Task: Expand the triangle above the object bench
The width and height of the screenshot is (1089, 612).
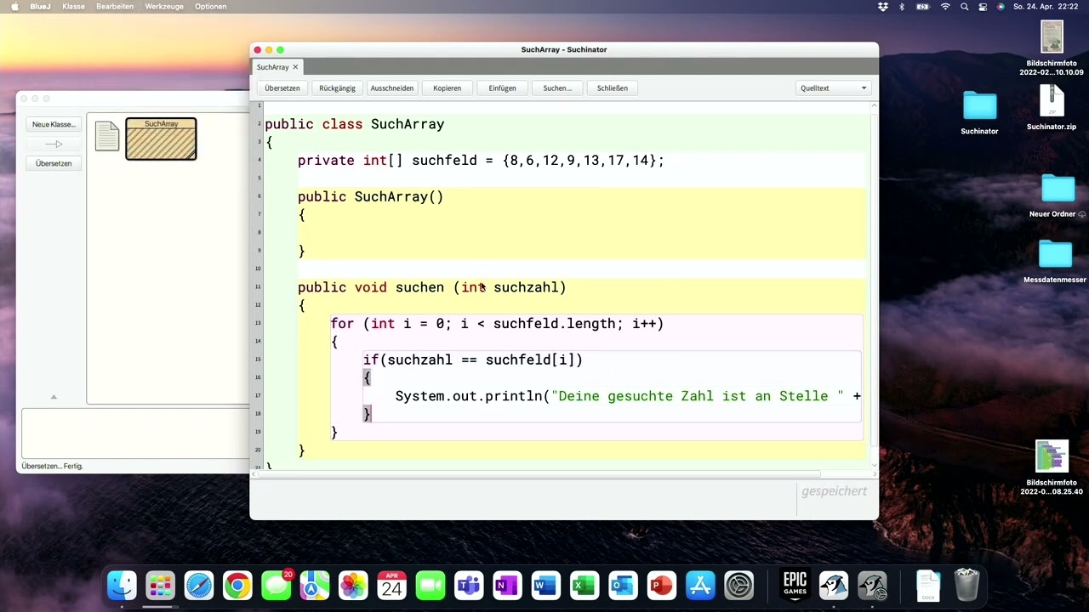Action: tap(53, 397)
